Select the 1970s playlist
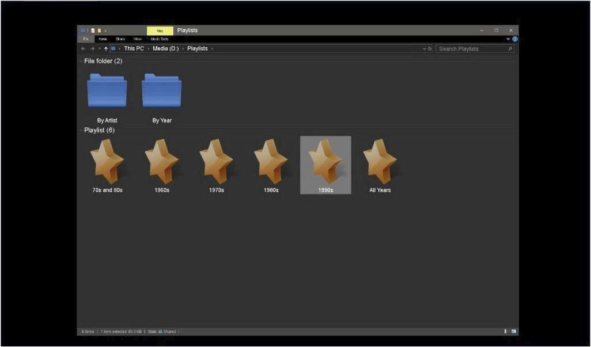The height and width of the screenshot is (347, 591). 217,163
